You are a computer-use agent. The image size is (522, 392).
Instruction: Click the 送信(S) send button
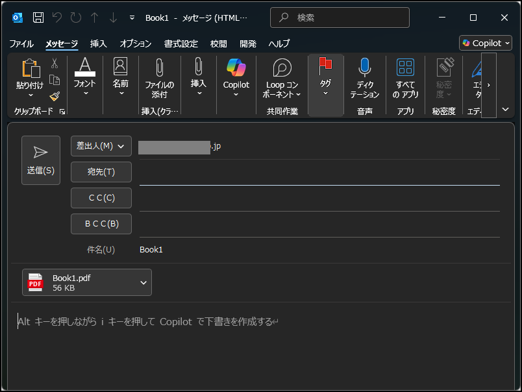pyautogui.click(x=41, y=160)
